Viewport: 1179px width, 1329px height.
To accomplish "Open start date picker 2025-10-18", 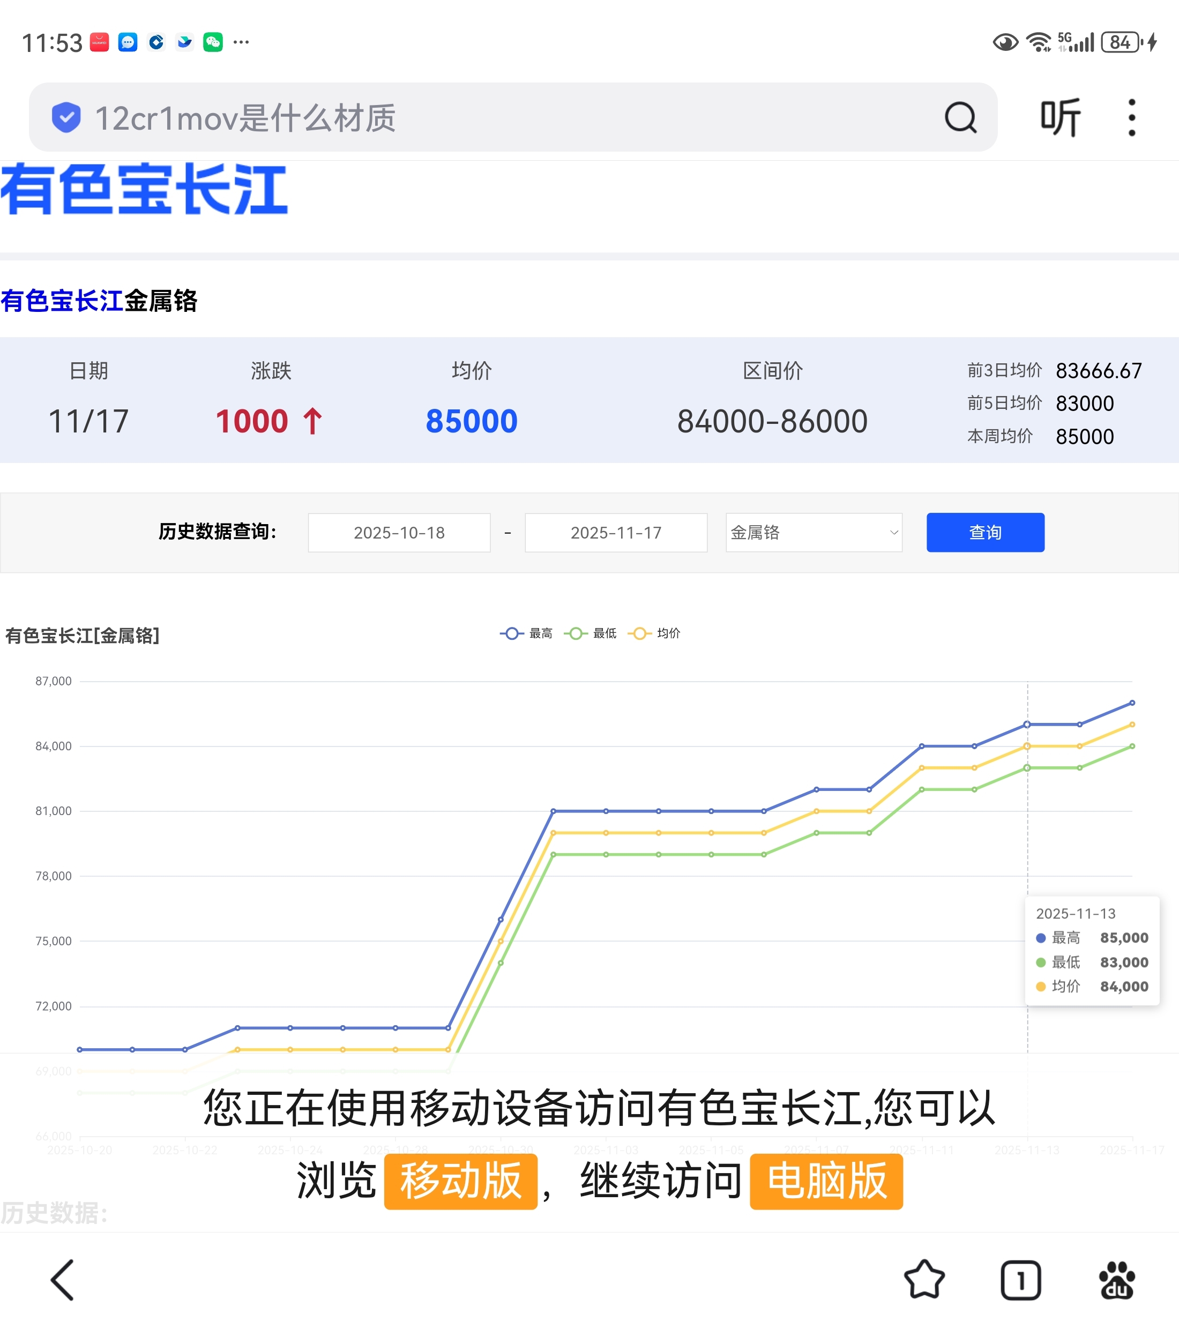I will point(399,533).
